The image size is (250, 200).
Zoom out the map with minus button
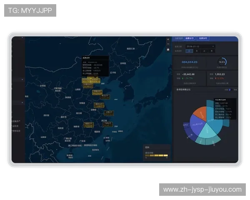(168, 44)
